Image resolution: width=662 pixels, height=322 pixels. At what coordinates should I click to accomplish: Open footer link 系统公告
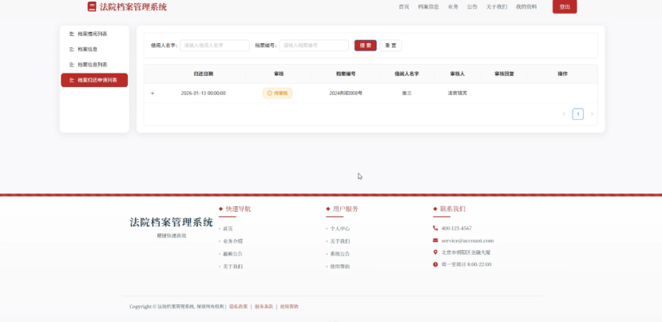340,254
